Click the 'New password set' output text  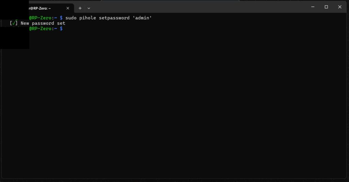click(43, 23)
